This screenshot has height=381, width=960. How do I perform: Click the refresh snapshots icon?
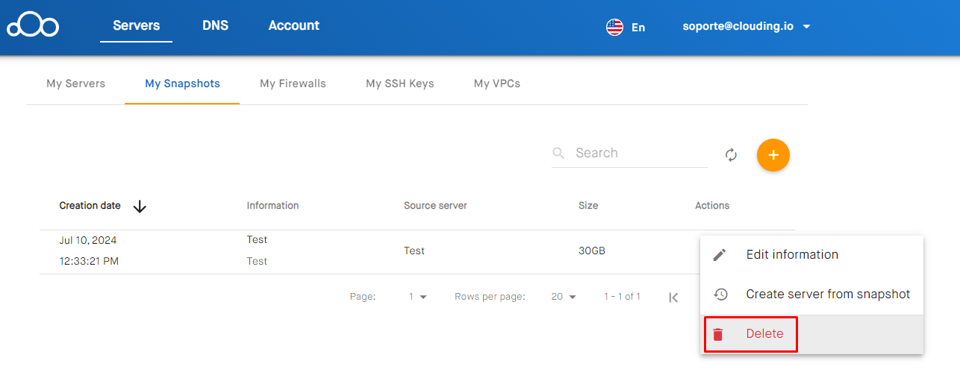click(732, 155)
